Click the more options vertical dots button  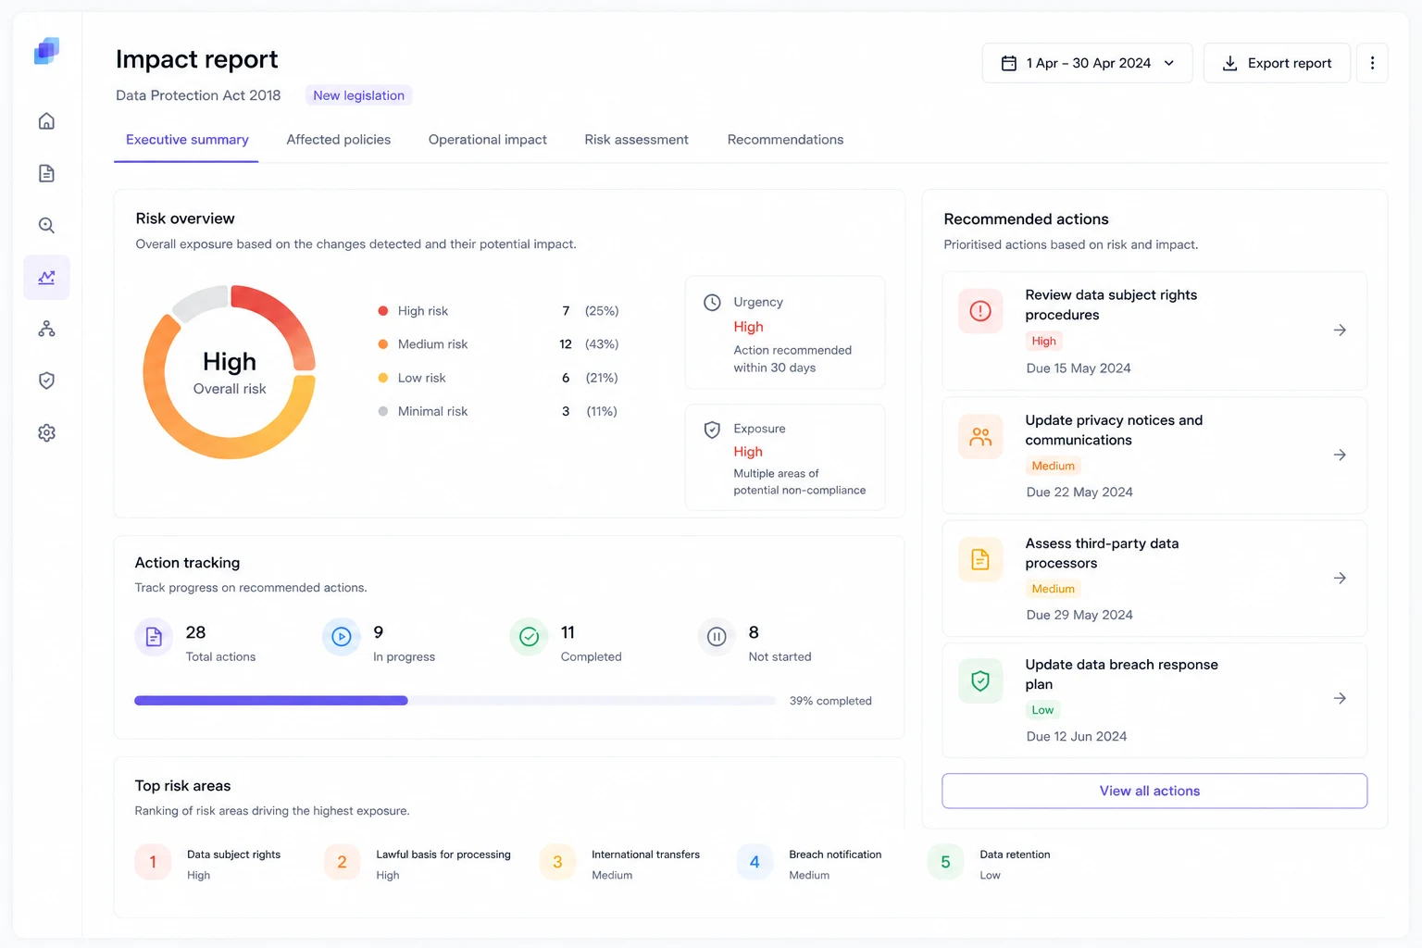(1372, 63)
